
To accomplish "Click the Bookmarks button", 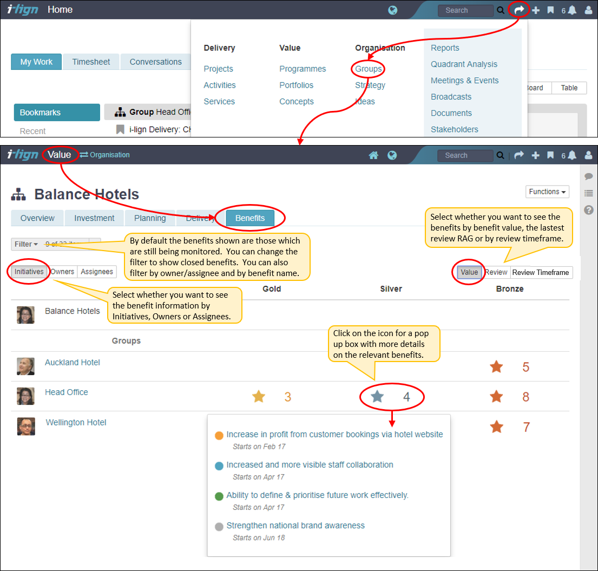I will [57, 113].
